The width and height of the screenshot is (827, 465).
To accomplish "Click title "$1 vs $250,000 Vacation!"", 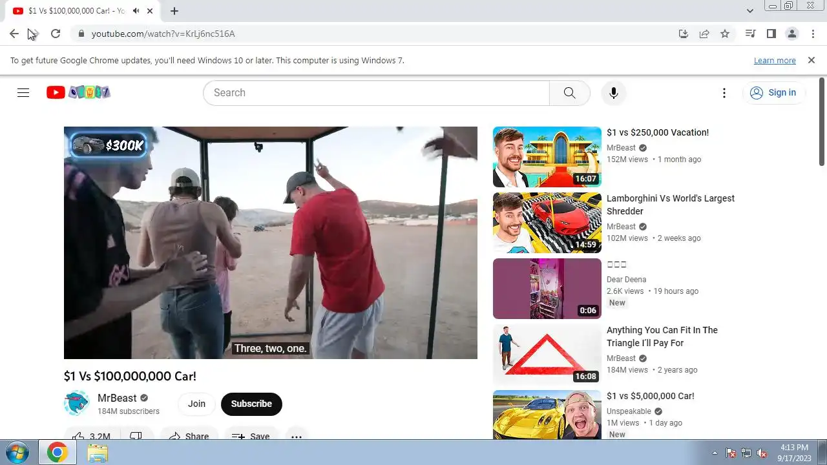I will (x=658, y=132).
